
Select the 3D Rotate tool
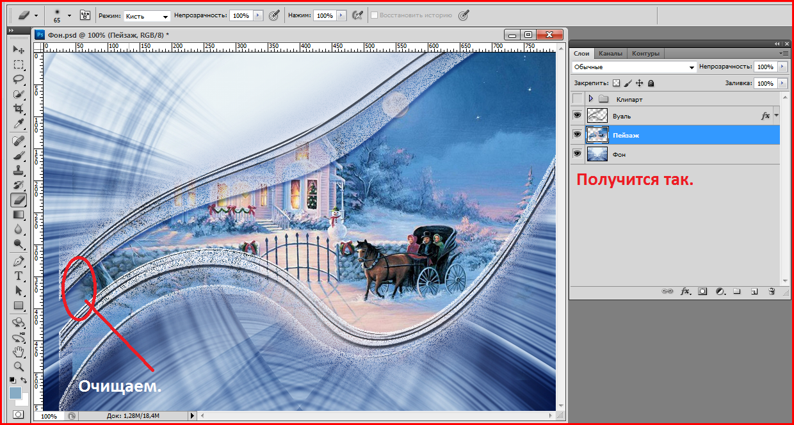19,322
